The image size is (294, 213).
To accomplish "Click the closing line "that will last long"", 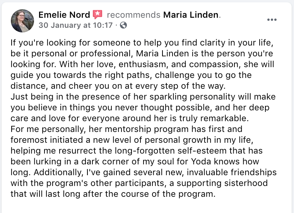I will [x=113, y=194].
